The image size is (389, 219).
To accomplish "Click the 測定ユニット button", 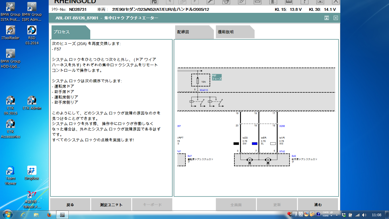I will [111, 204].
